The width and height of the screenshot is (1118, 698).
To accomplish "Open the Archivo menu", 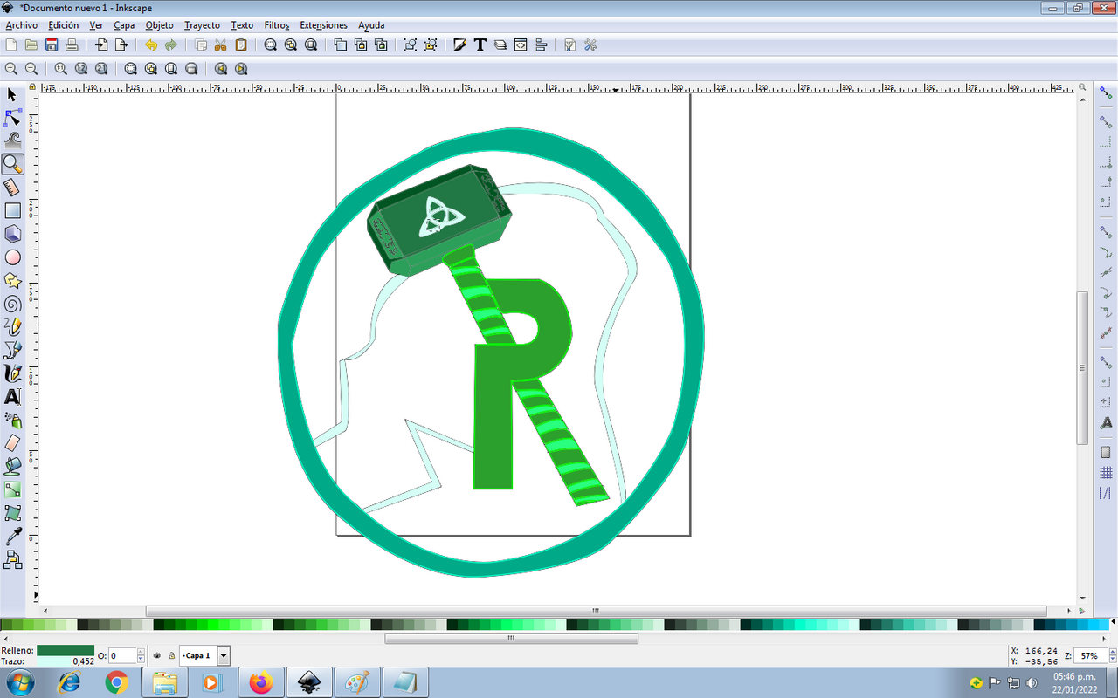I will pos(22,25).
